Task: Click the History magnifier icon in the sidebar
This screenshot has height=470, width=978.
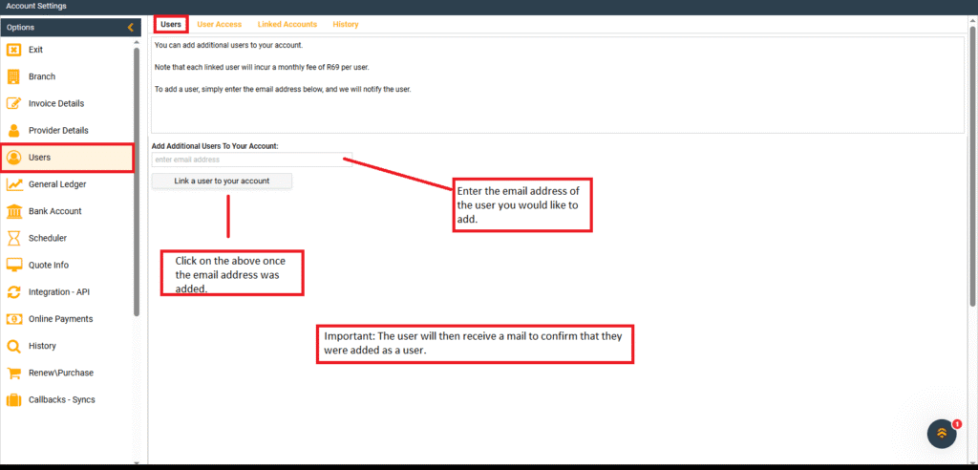Action: click(x=14, y=346)
